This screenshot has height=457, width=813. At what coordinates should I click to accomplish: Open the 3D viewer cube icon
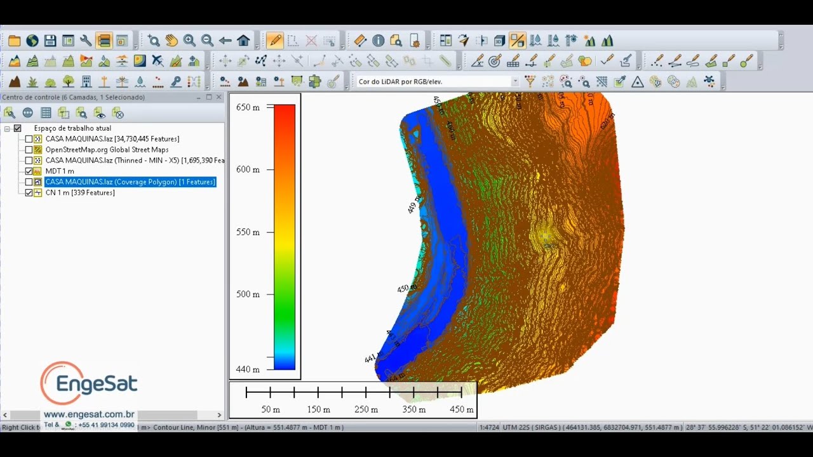coord(499,41)
